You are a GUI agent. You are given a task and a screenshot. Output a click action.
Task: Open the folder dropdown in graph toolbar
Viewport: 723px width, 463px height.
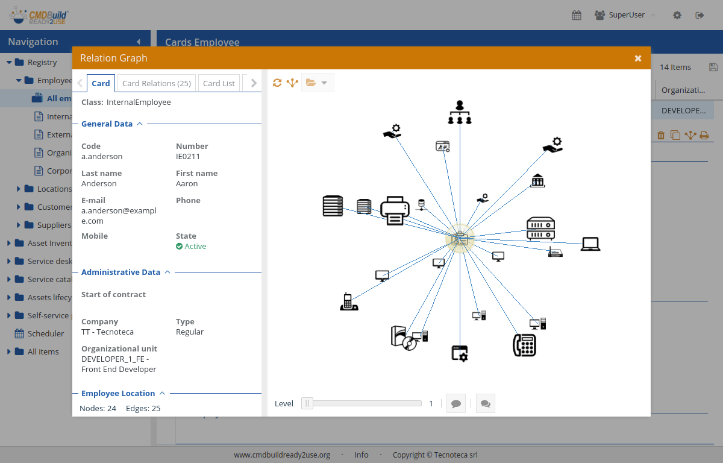(x=317, y=83)
